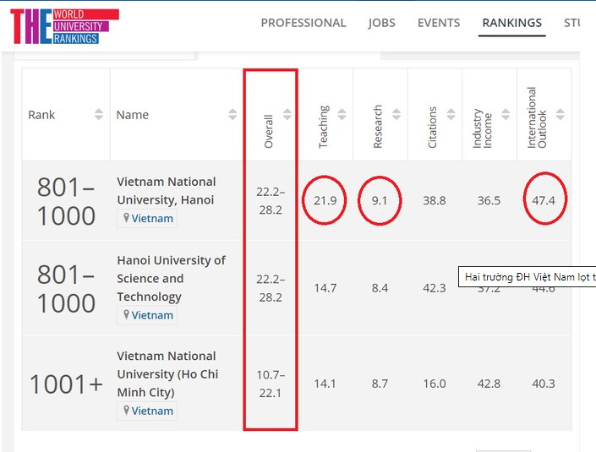
Task: Sort by International Outlook arrows
Action: [x=560, y=115]
